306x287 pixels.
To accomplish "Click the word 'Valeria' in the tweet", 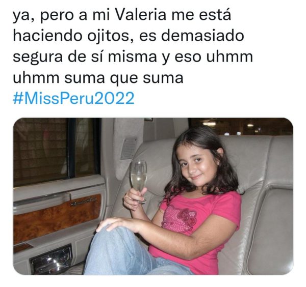I will [140, 15].
